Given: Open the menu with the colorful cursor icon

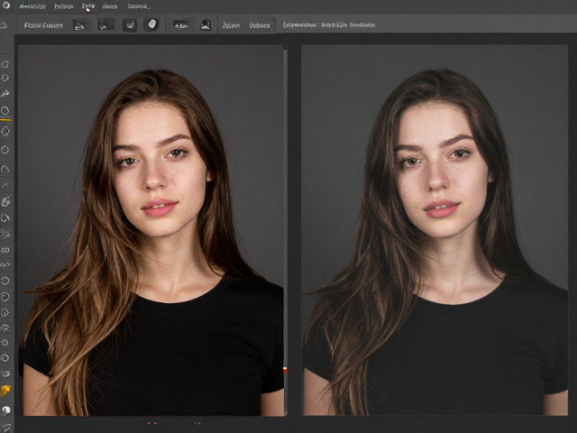Looking at the screenshot, I should [88, 6].
